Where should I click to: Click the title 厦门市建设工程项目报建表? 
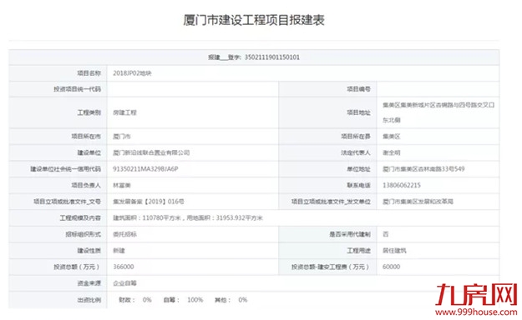tap(254, 20)
